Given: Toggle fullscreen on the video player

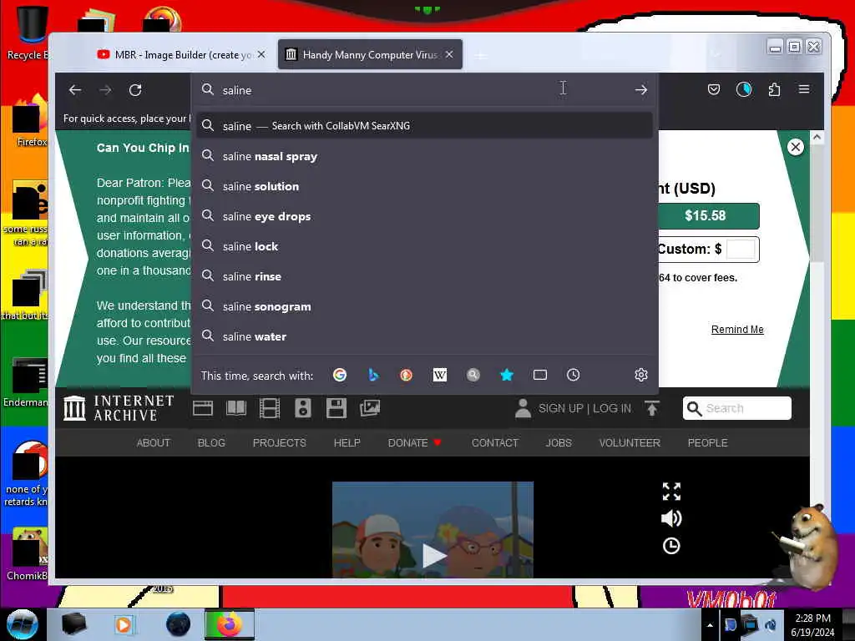Looking at the screenshot, I should coord(671,491).
